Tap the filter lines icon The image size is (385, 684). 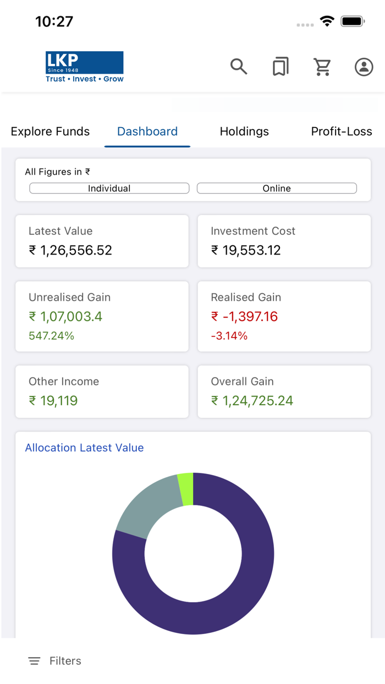[x=34, y=661]
